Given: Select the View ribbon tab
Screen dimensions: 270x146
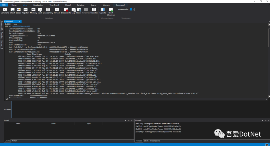Looking at the screenshot, I should click(25, 5).
